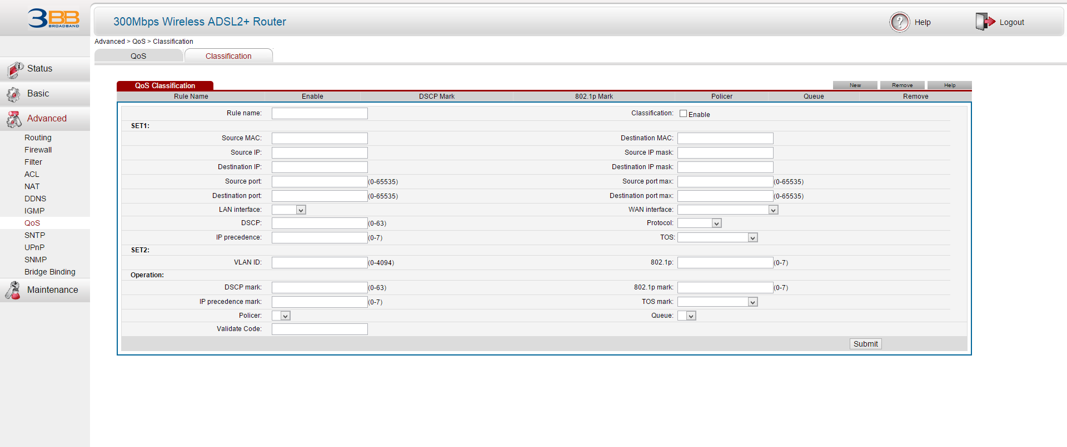
Task: Switch to the QoS tab
Action: coord(138,56)
